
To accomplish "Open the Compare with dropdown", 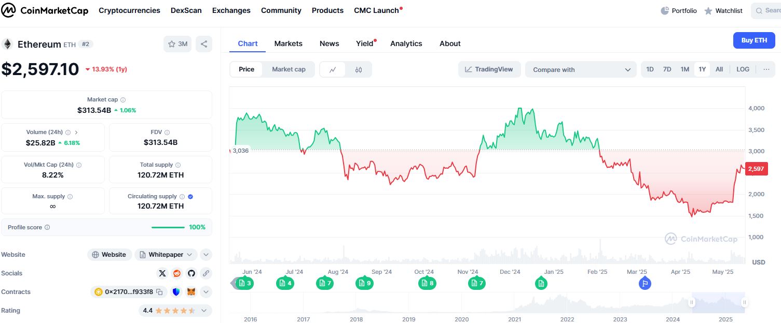I will (x=581, y=69).
